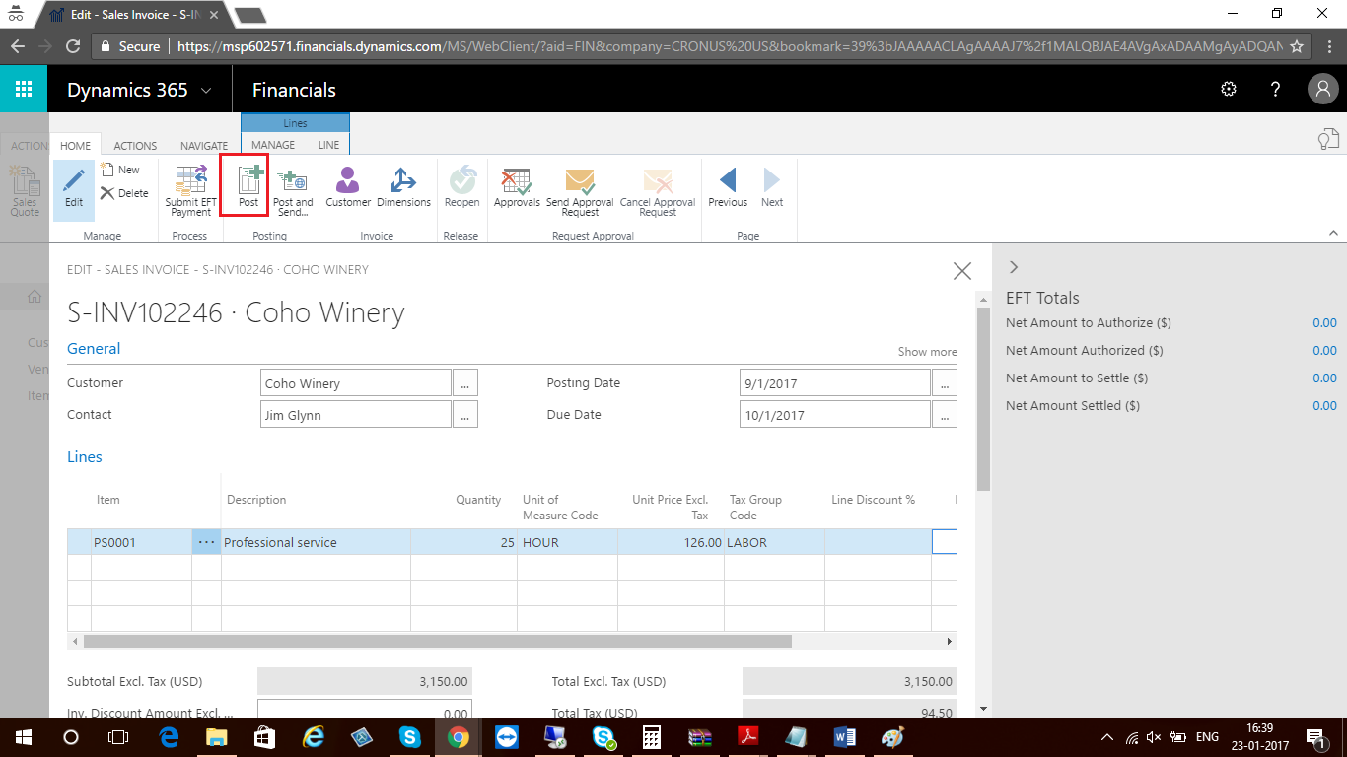Open Windows Start menu
Image resolution: width=1347 pixels, height=757 pixels.
pyautogui.click(x=23, y=736)
